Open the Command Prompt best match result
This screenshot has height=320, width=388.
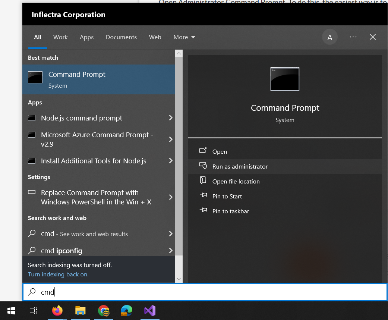click(99, 79)
